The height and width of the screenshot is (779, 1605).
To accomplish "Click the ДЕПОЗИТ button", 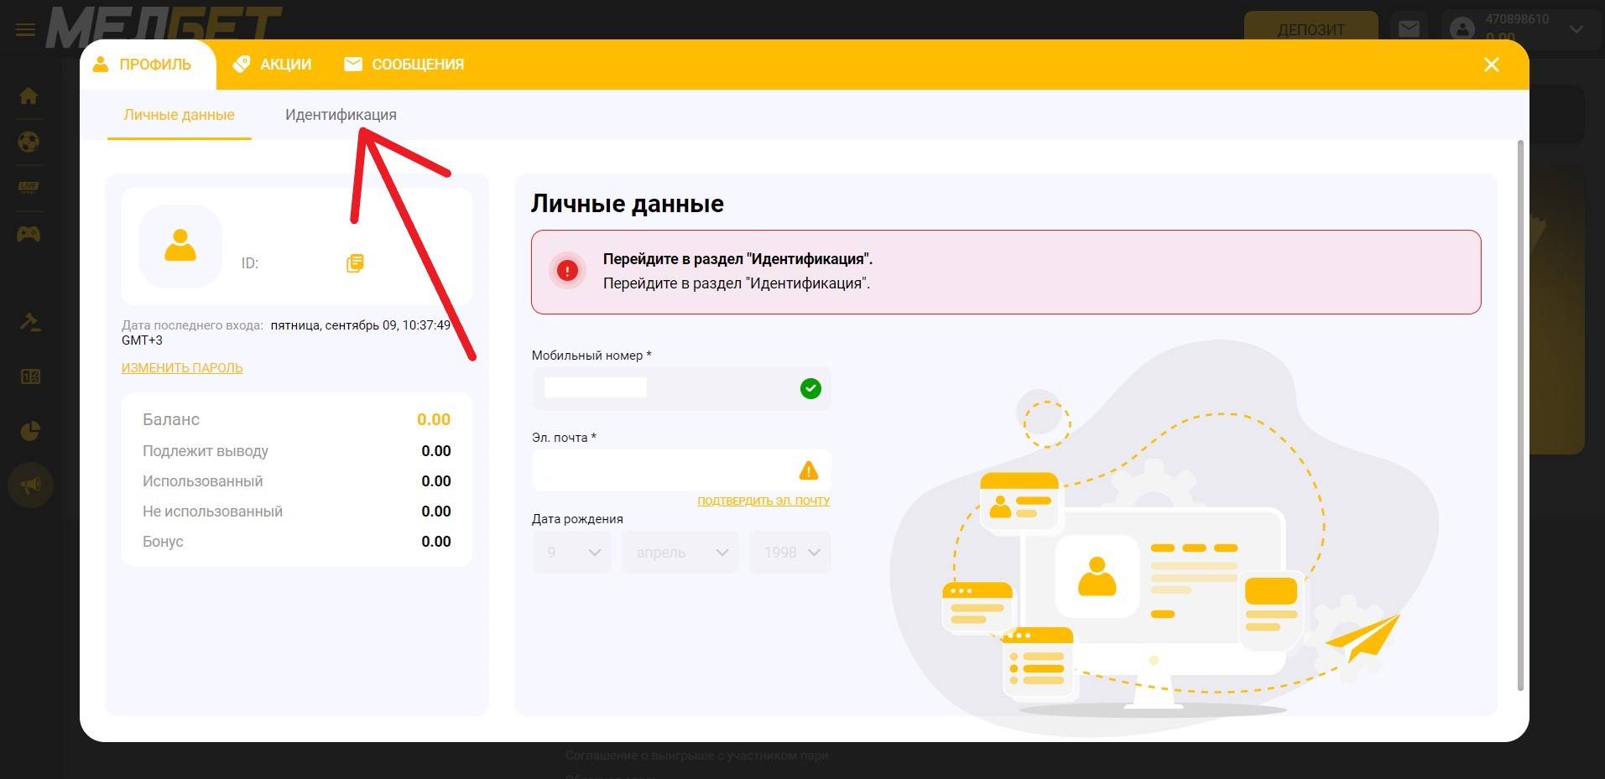I will click(x=1311, y=29).
